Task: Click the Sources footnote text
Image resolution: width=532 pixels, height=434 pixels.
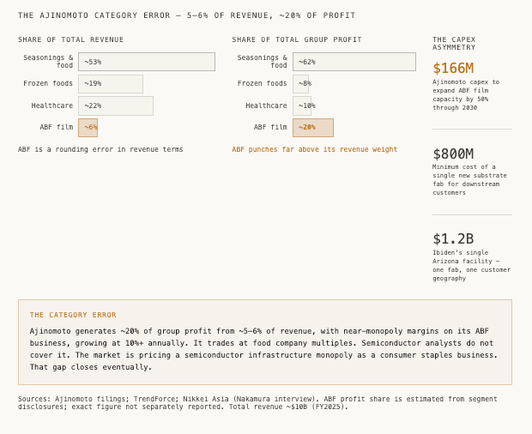Action: tap(257, 403)
